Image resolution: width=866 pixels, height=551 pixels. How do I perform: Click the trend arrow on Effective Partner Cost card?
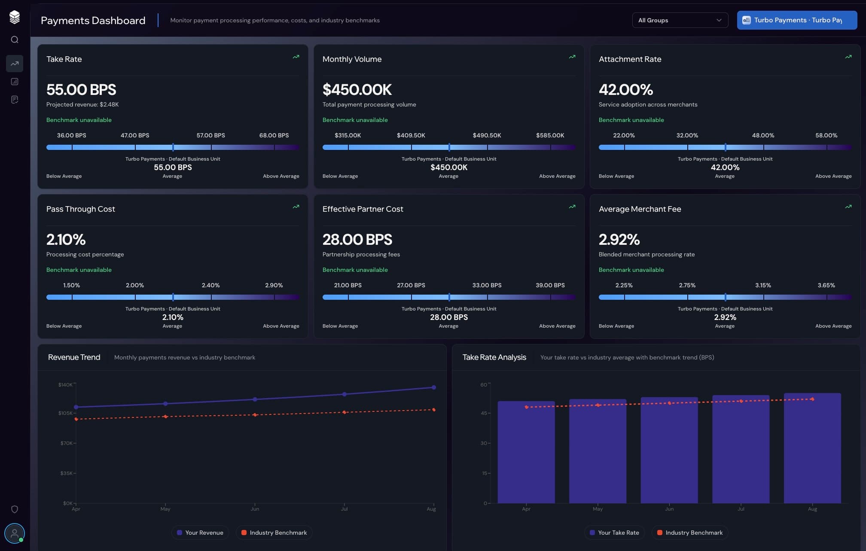pyautogui.click(x=572, y=207)
